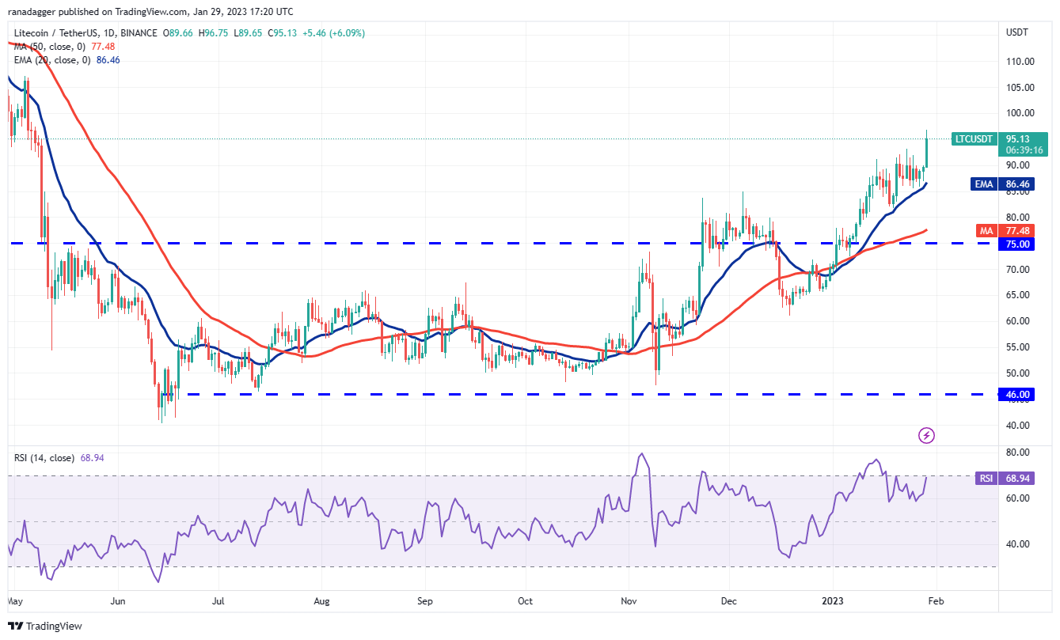Click the LTCUSDT price tag on axis

point(974,138)
